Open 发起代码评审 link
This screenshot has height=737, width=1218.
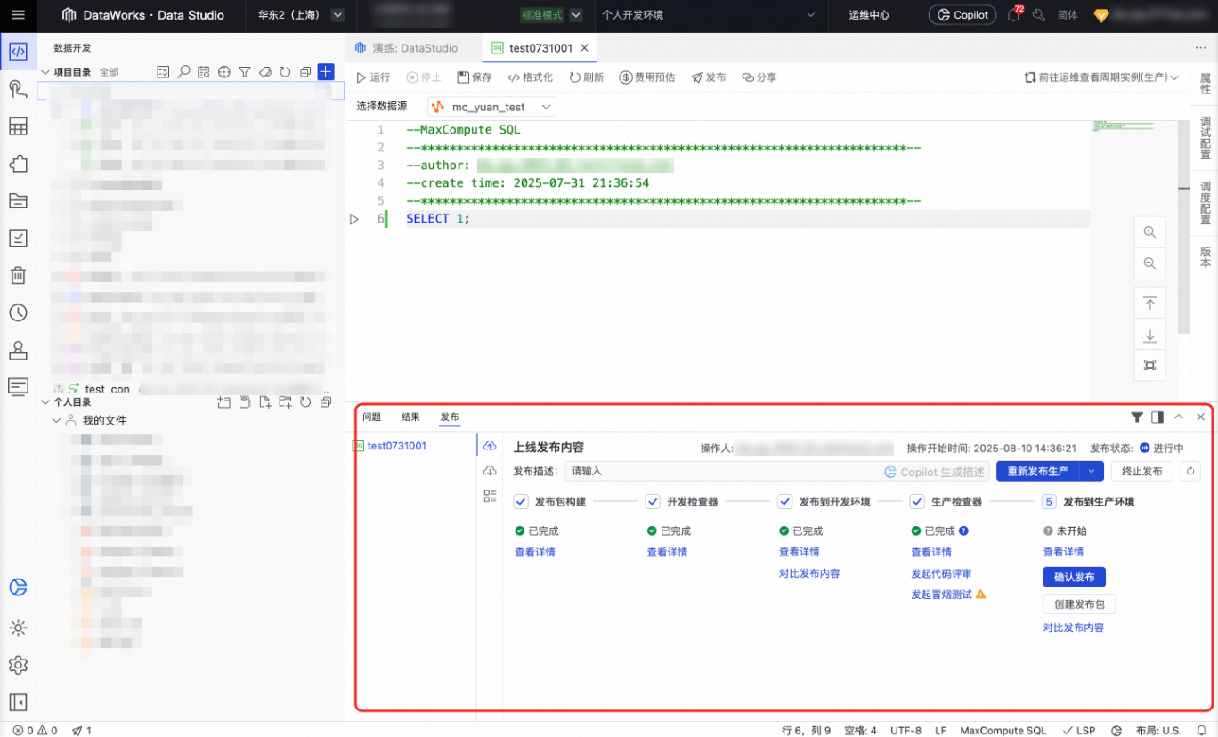(941, 574)
